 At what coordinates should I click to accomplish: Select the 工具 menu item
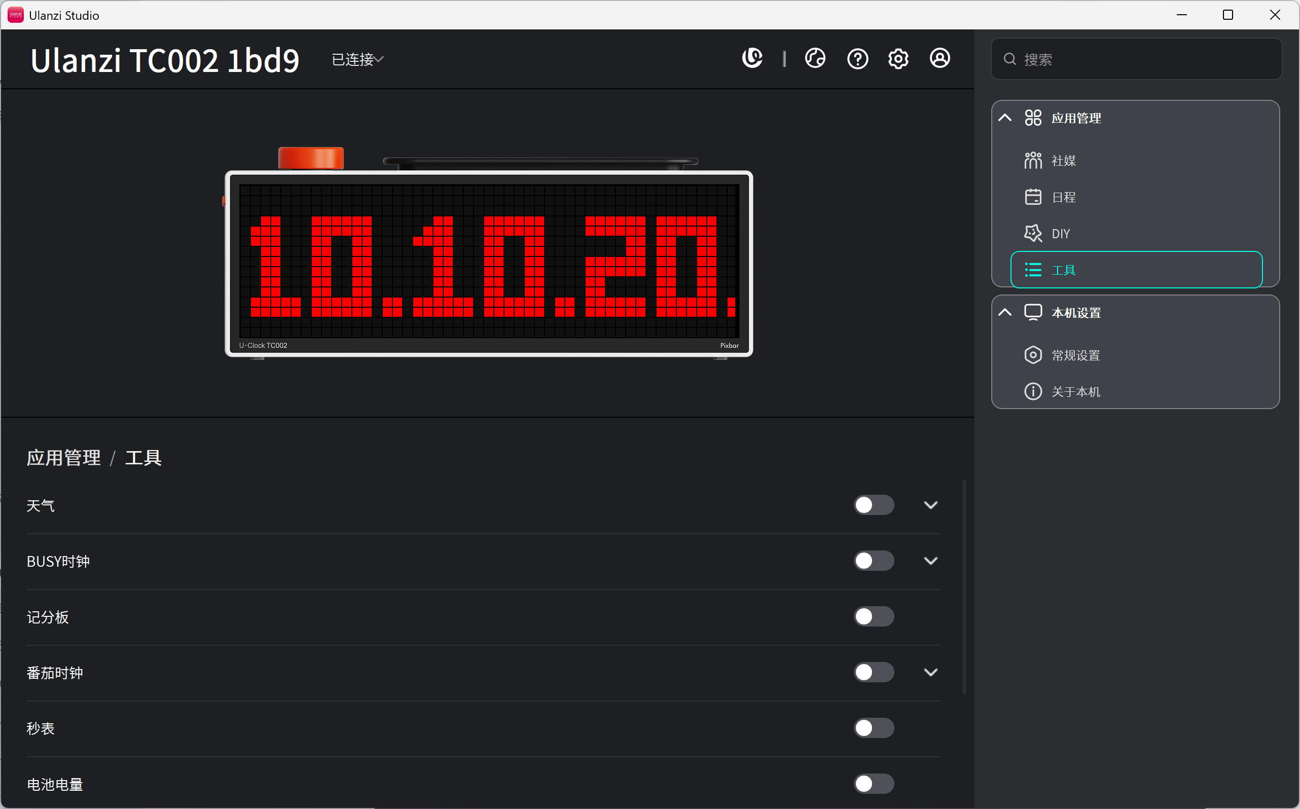tap(1136, 270)
